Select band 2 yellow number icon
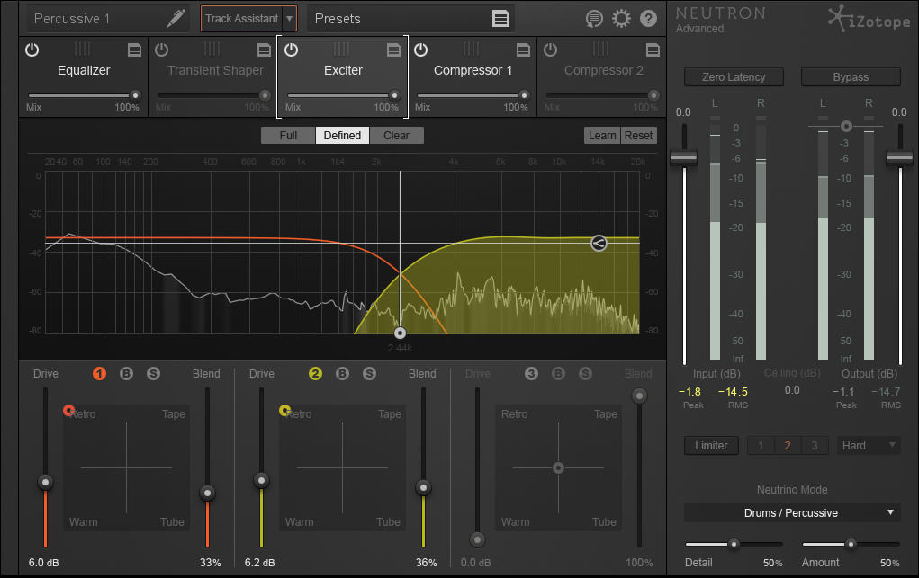Screen dimensions: 919x578 (x=315, y=374)
